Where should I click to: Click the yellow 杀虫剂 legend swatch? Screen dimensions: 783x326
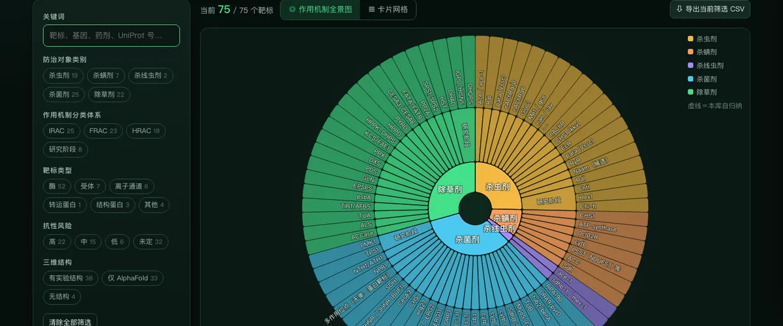point(690,39)
